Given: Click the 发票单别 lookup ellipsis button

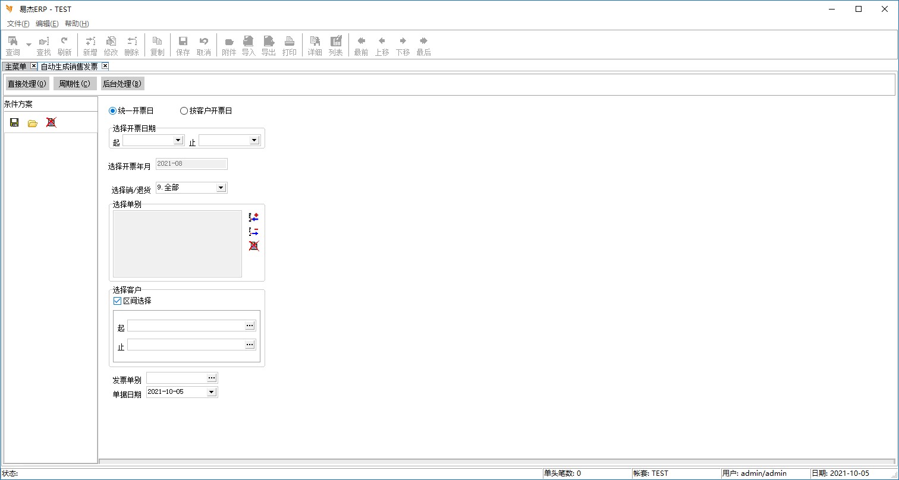Looking at the screenshot, I should 212,378.
